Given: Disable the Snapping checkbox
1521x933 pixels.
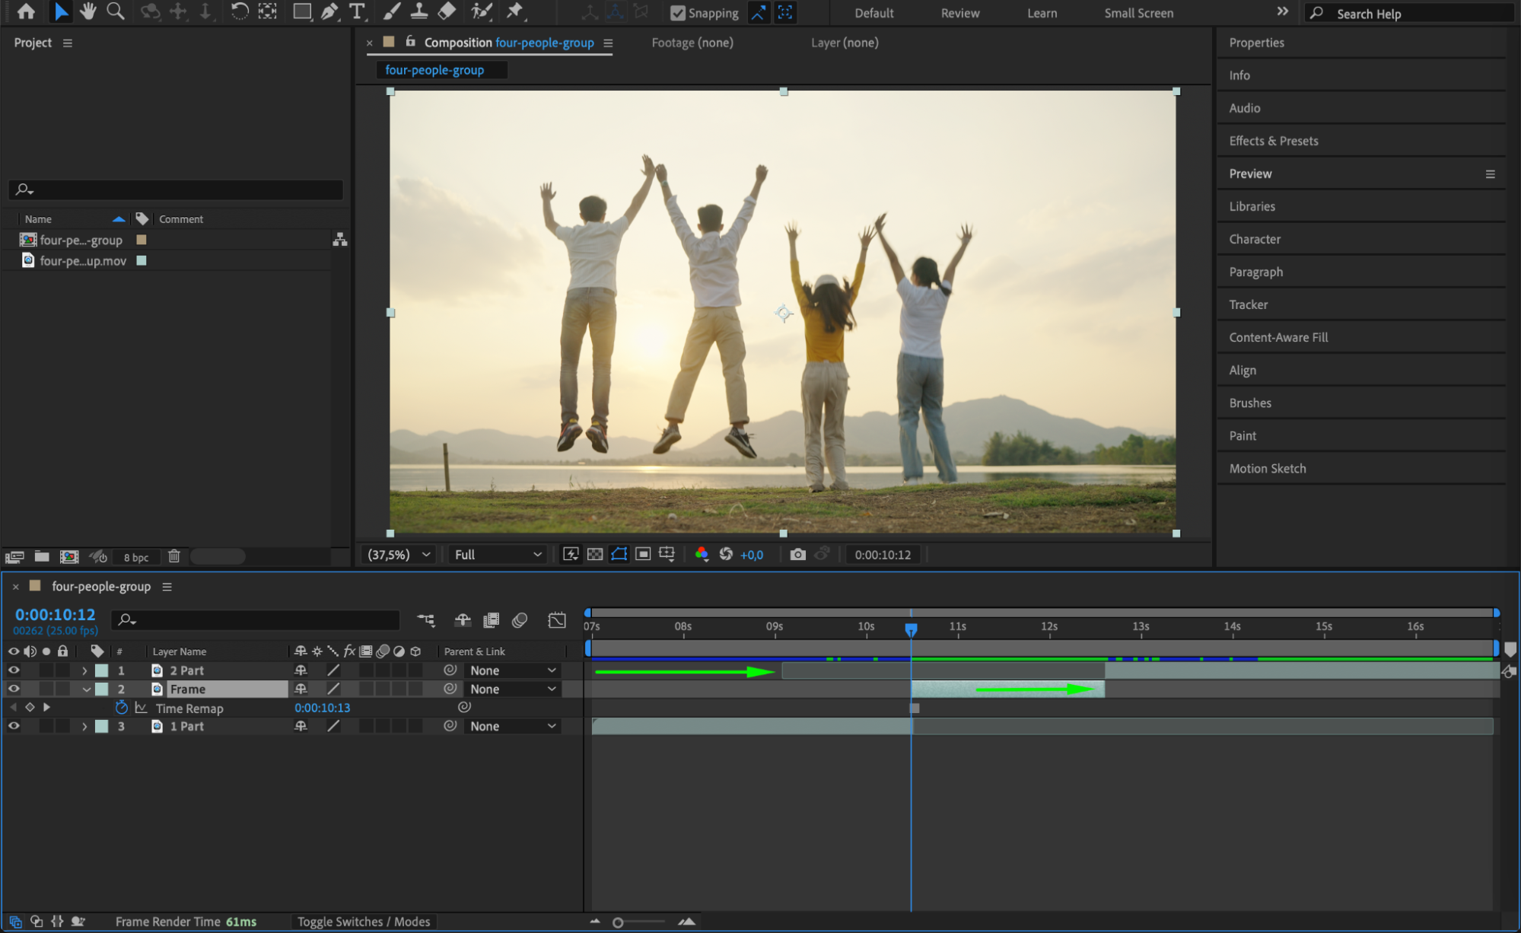Looking at the screenshot, I should (677, 13).
